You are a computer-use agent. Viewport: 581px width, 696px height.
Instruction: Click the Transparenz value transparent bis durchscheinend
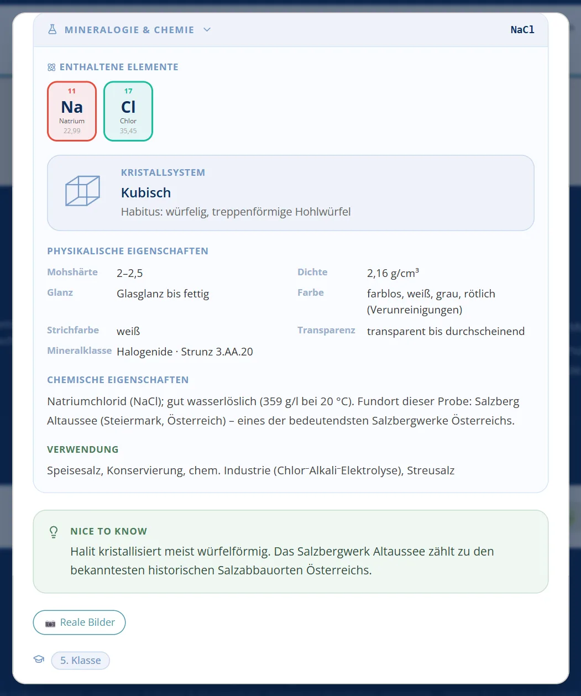click(446, 331)
